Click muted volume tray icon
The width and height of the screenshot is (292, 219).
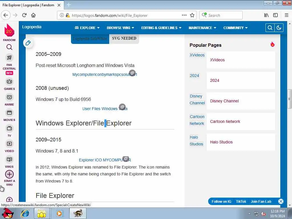tap(263, 214)
